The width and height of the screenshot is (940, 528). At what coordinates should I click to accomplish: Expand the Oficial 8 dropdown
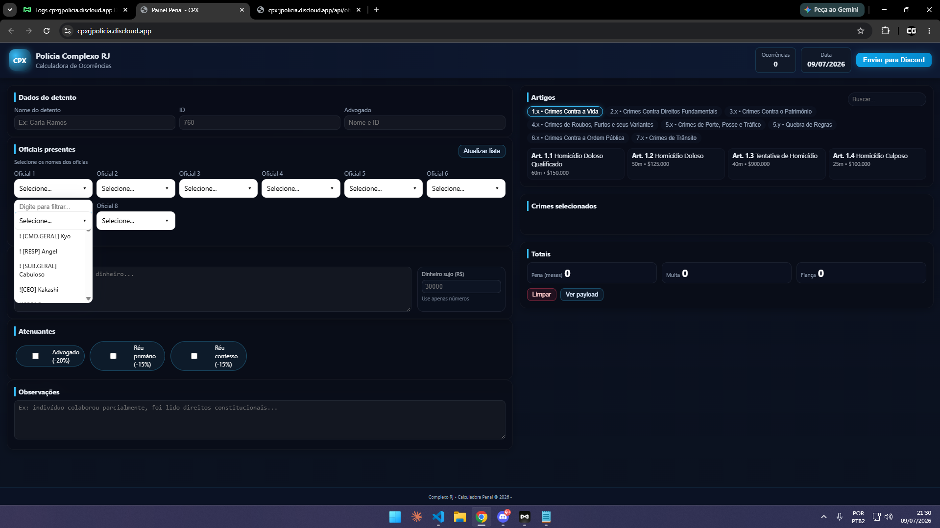click(136, 221)
